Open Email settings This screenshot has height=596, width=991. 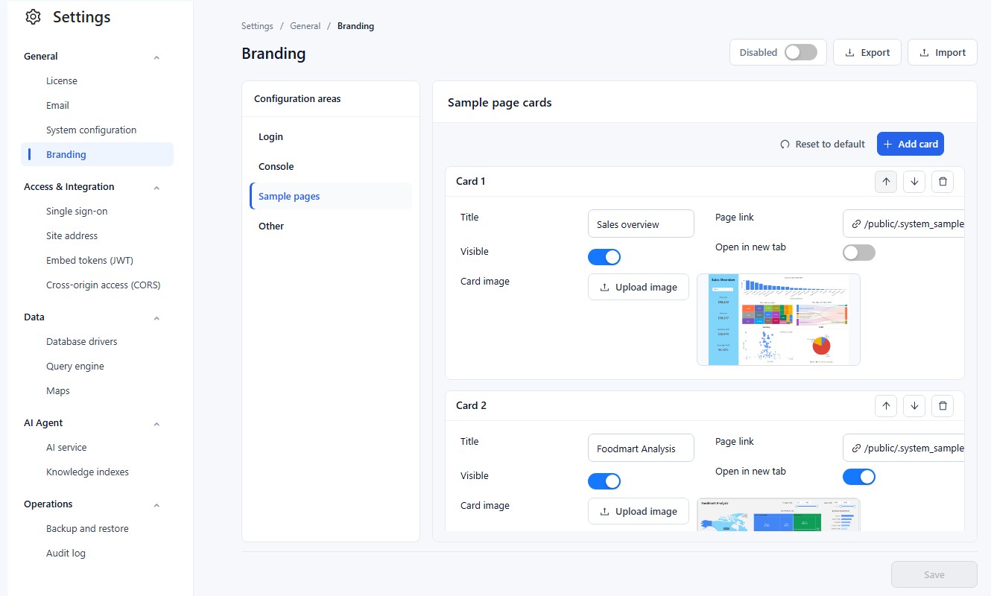(x=57, y=105)
